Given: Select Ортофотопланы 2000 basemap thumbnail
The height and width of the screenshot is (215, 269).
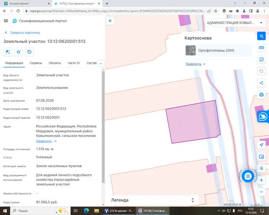Looking at the screenshot, I should click(x=190, y=50).
